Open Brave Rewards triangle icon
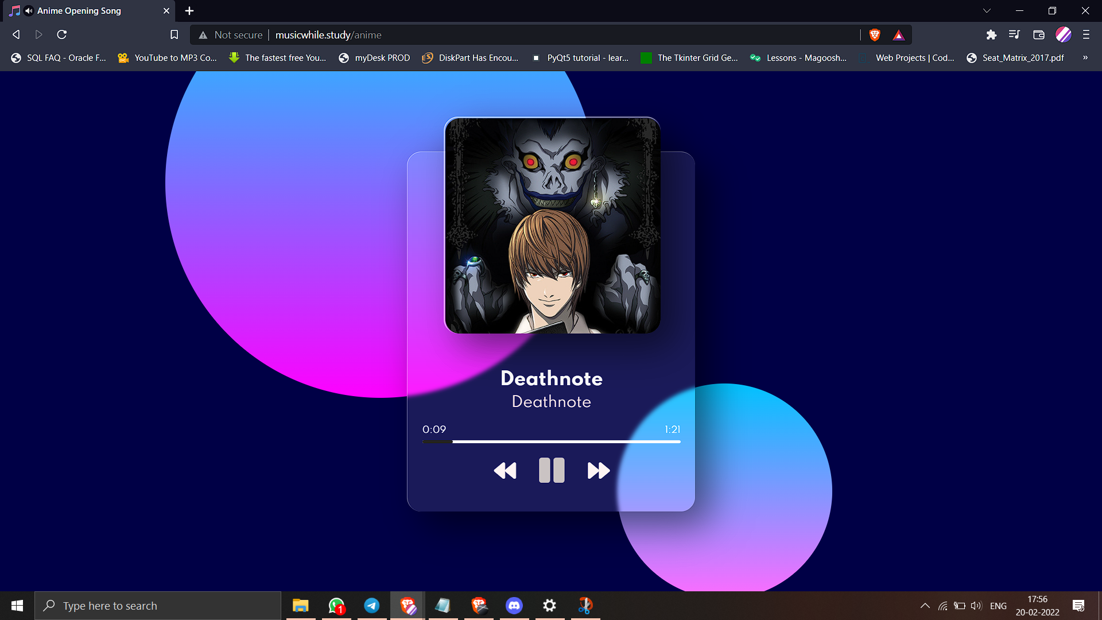The image size is (1102, 620). [x=899, y=36]
